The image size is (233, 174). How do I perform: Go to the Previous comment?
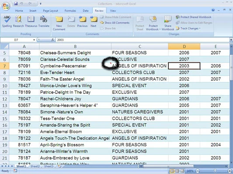82,22
